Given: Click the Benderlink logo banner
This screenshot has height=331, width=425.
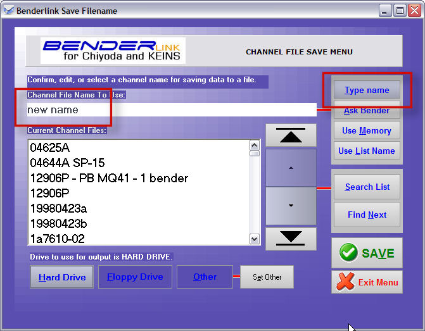Looking at the screenshot, I should tap(113, 51).
